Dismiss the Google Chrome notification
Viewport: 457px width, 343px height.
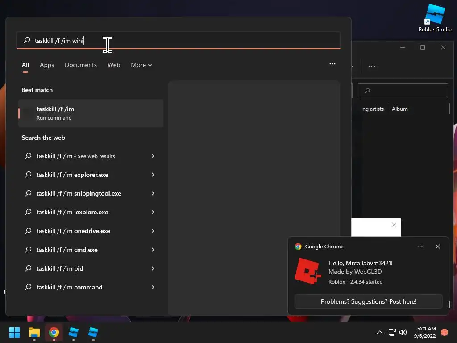tap(437, 247)
